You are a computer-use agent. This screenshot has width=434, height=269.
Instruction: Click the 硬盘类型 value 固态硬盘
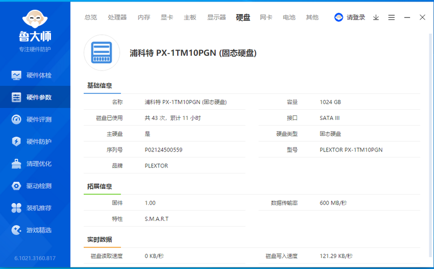(x=330, y=134)
